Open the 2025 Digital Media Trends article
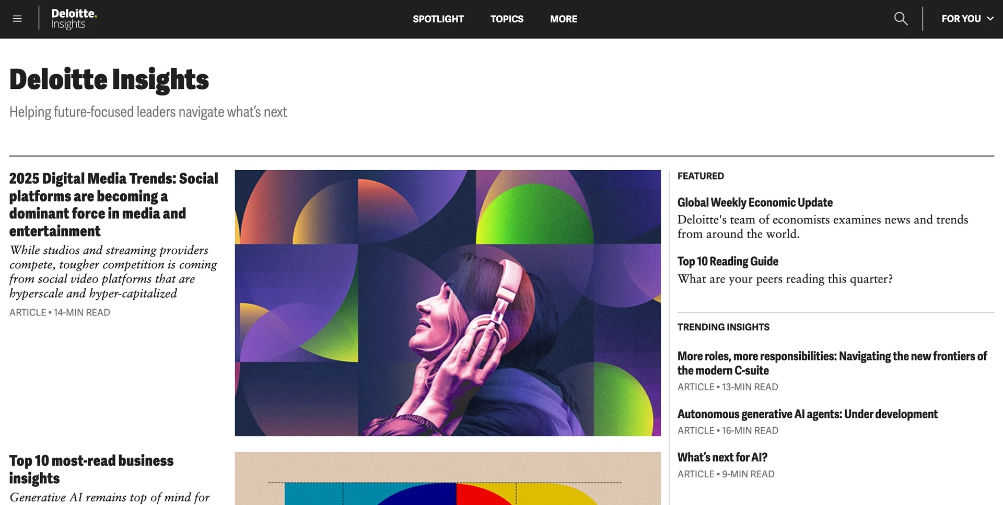This screenshot has width=1003, height=505. point(113,204)
